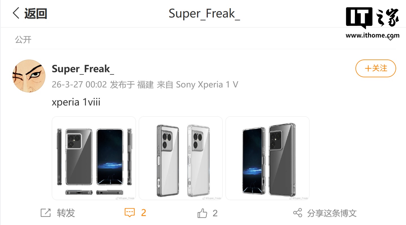The height and width of the screenshot is (225, 406).
Task: Click the share network icon
Action: click(298, 213)
